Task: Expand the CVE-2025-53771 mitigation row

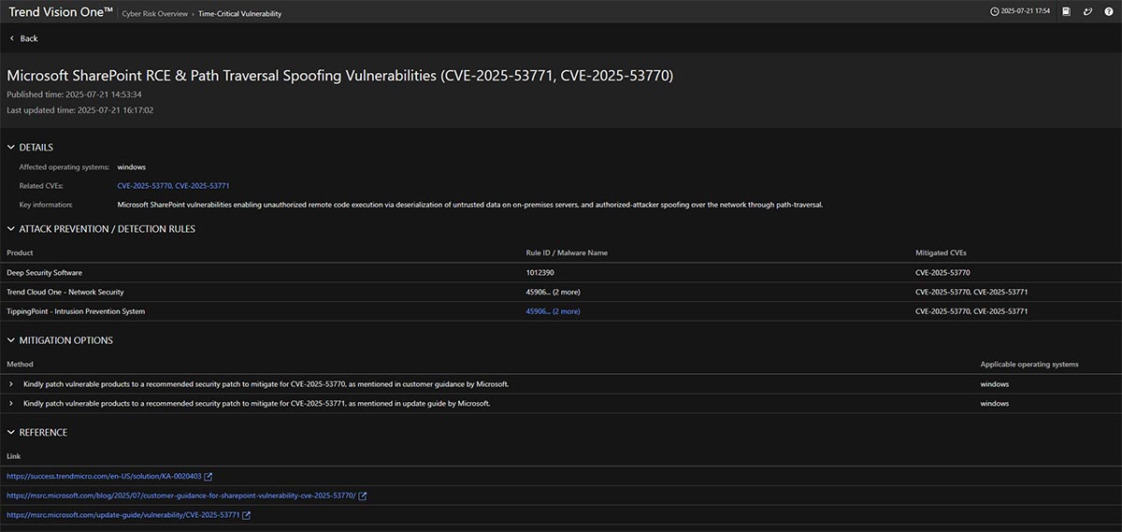Action: pos(11,404)
